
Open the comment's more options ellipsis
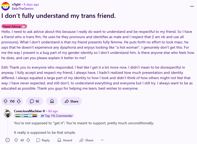pyautogui.click(x=102, y=140)
